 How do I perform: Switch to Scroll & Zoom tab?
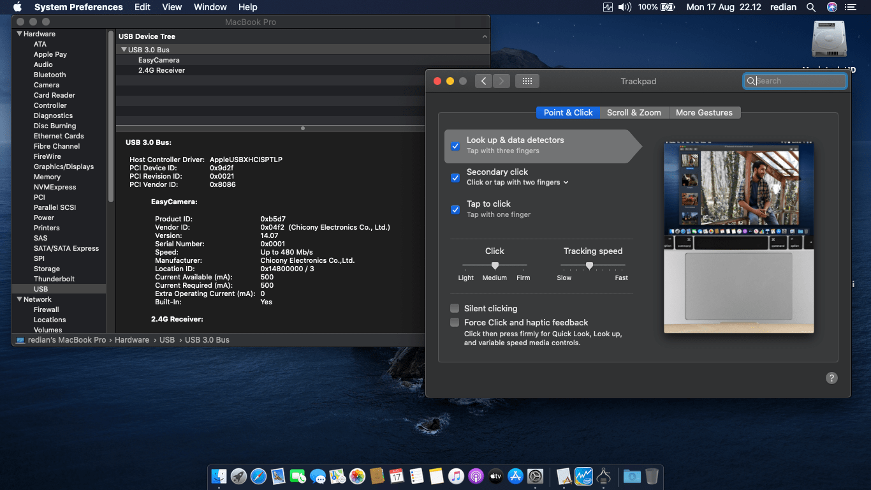pos(634,112)
